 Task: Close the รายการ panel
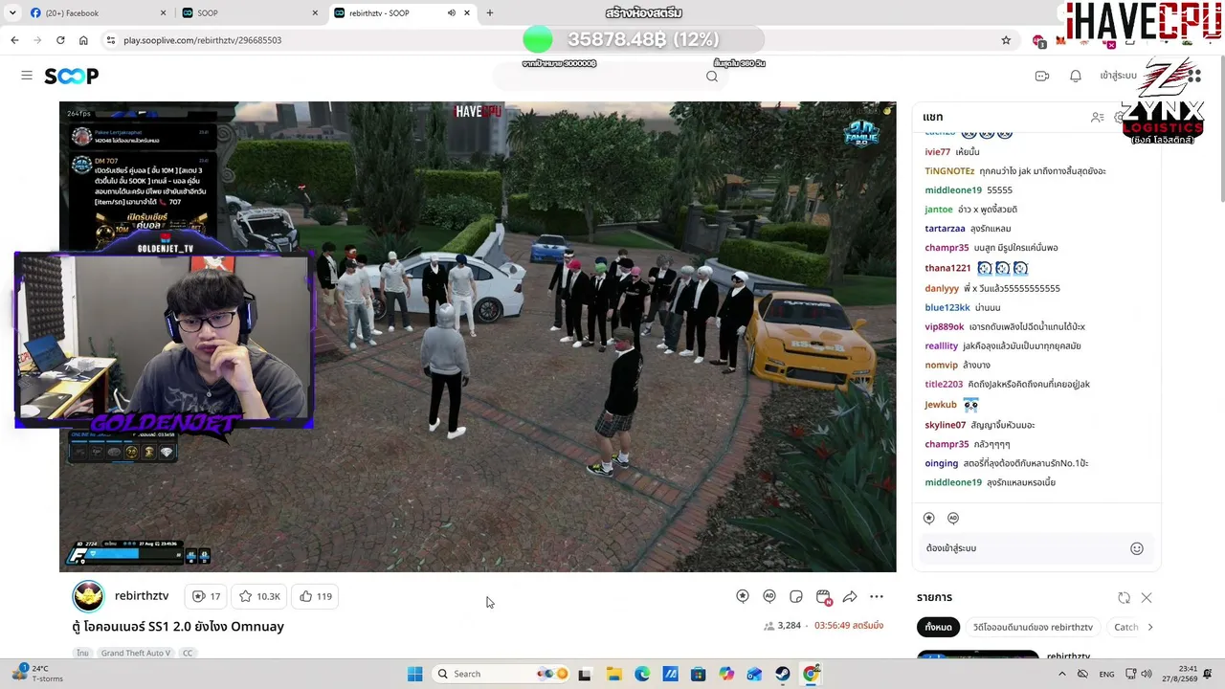click(1147, 598)
